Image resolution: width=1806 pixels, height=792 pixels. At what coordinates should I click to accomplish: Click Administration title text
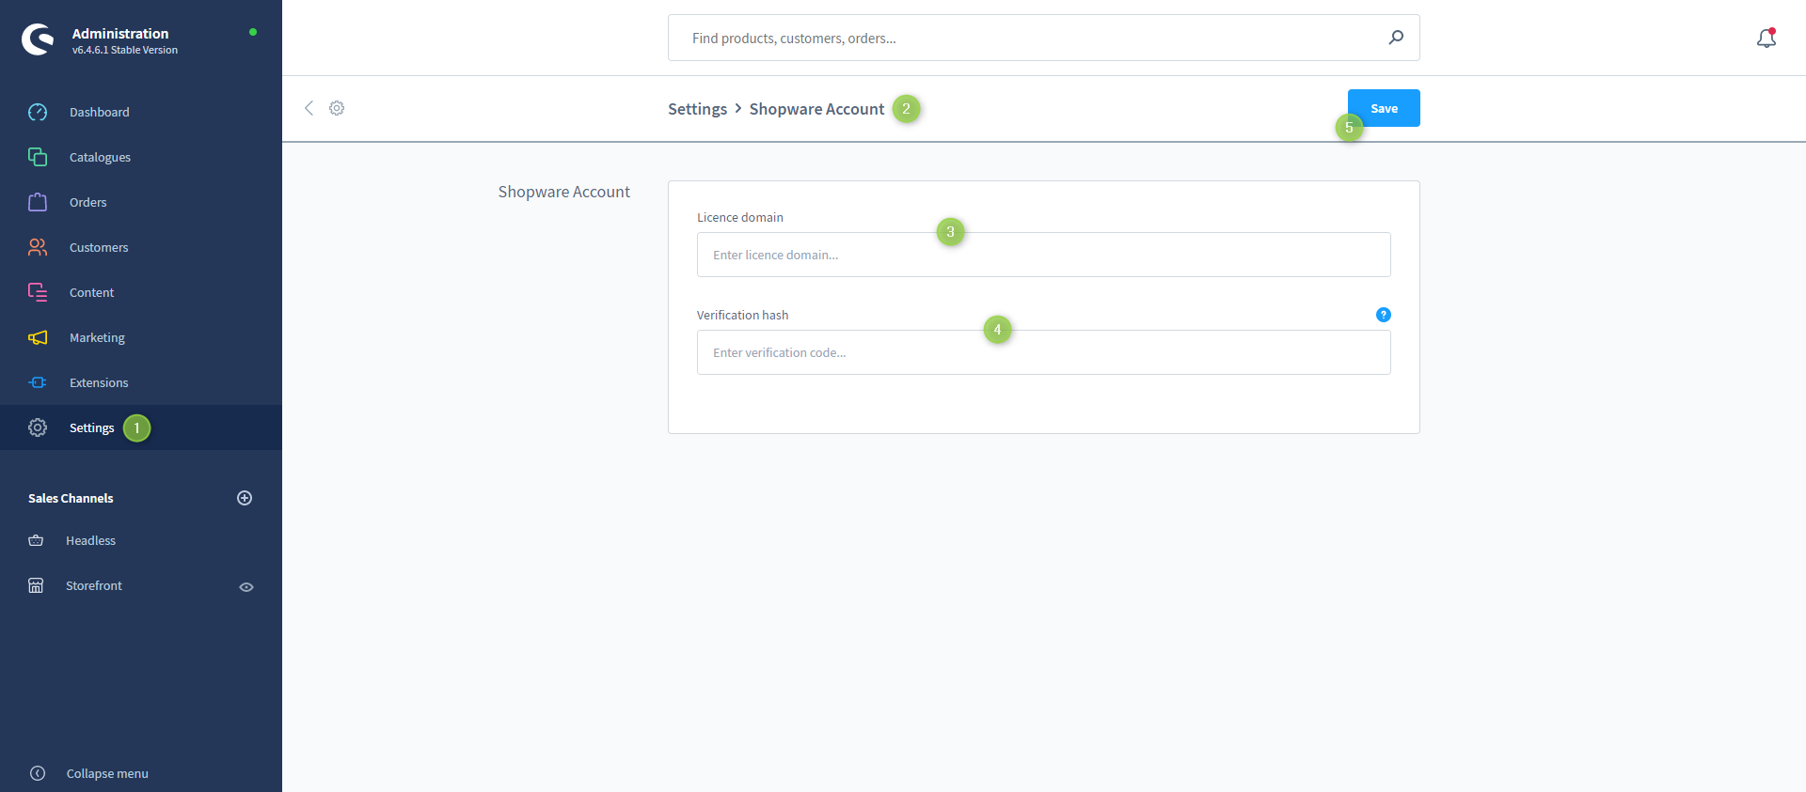pyautogui.click(x=120, y=33)
